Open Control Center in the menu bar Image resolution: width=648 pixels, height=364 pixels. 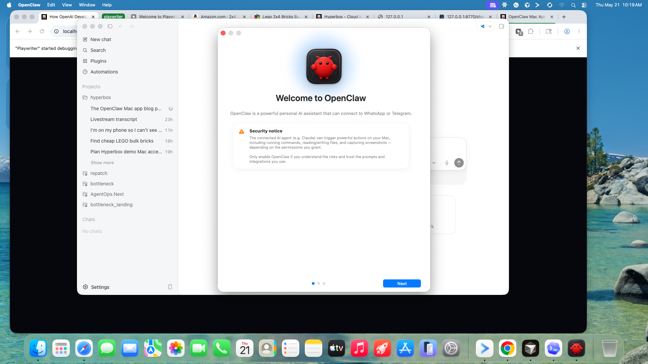pos(584,5)
